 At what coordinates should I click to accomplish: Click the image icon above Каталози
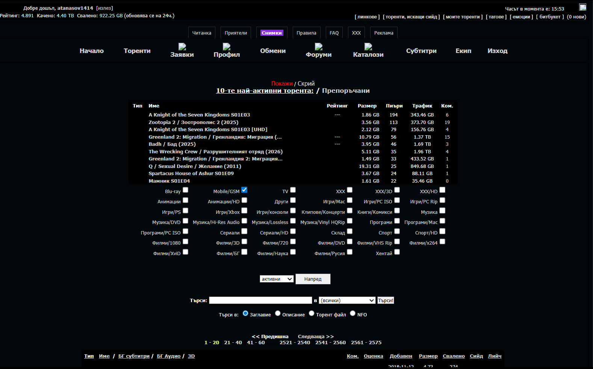pyautogui.click(x=368, y=47)
